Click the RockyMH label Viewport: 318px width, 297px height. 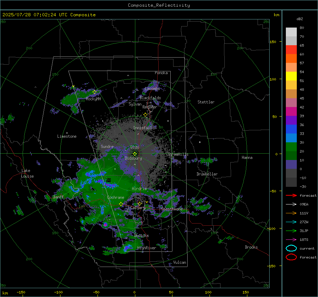coord(93,99)
